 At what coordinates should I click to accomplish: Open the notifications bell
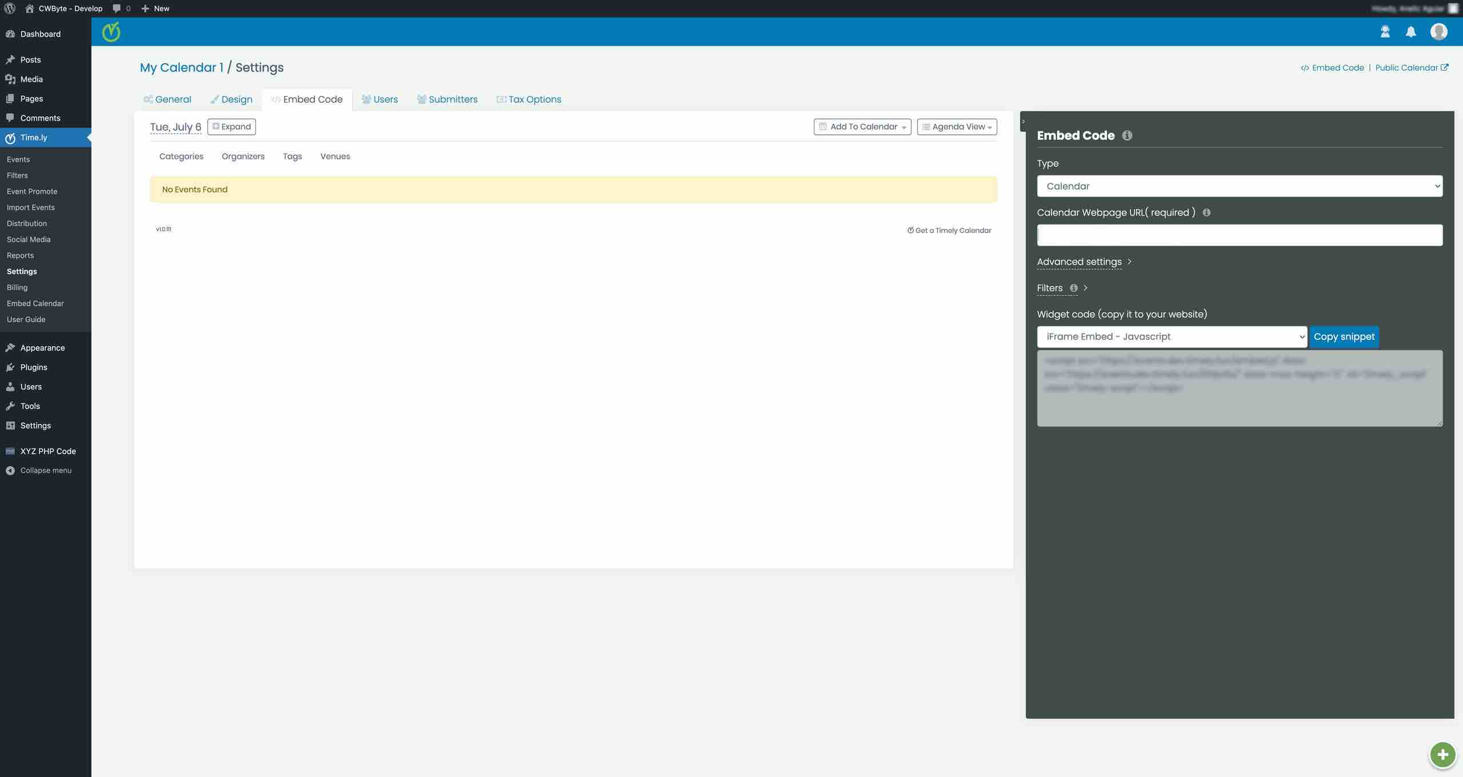(x=1411, y=32)
